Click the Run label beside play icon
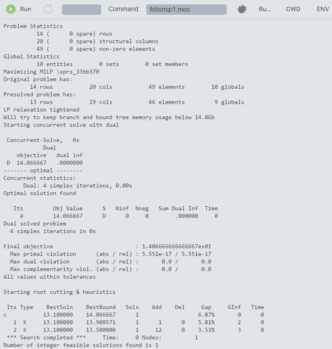The image size is (332, 349). tap(26, 9)
